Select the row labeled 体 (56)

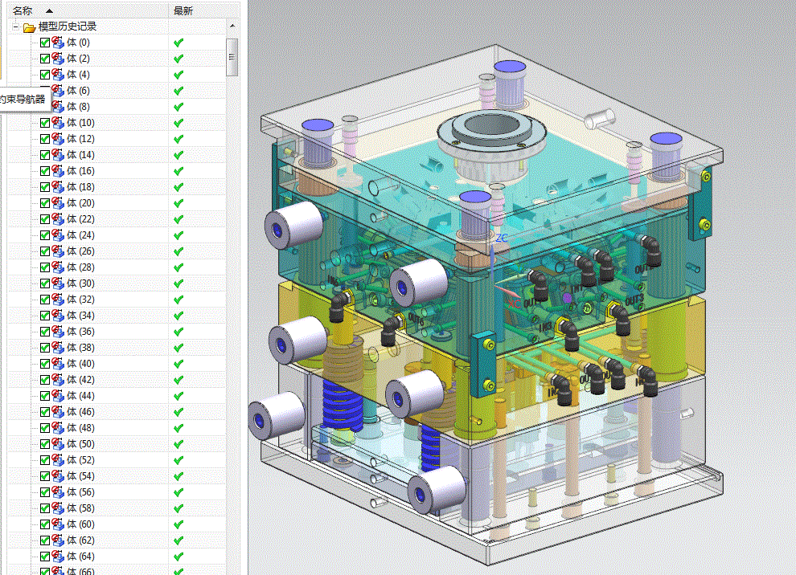pyautogui.click(x=117, y=492)
